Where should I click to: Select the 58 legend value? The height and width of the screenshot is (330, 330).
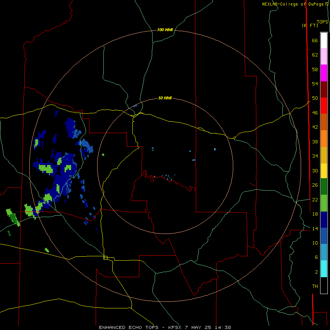[x=315, y=69]
